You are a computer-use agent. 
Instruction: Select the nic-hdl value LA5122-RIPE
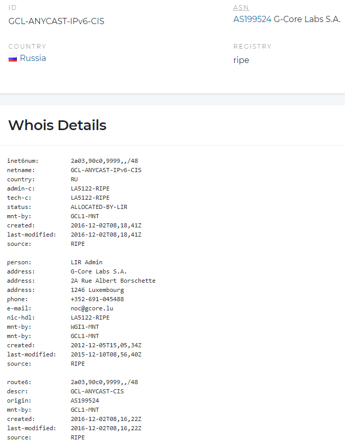tap(90, 318)
